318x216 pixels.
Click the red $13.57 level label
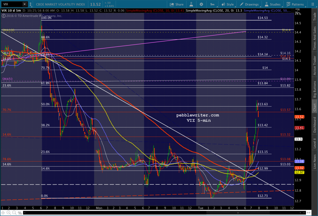click(285, 110)
